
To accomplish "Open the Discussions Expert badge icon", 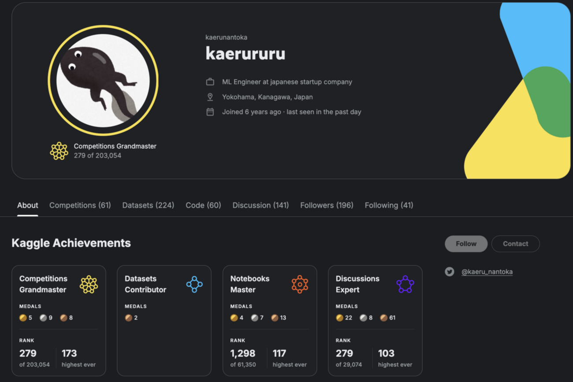I will [x=405, y=284].
